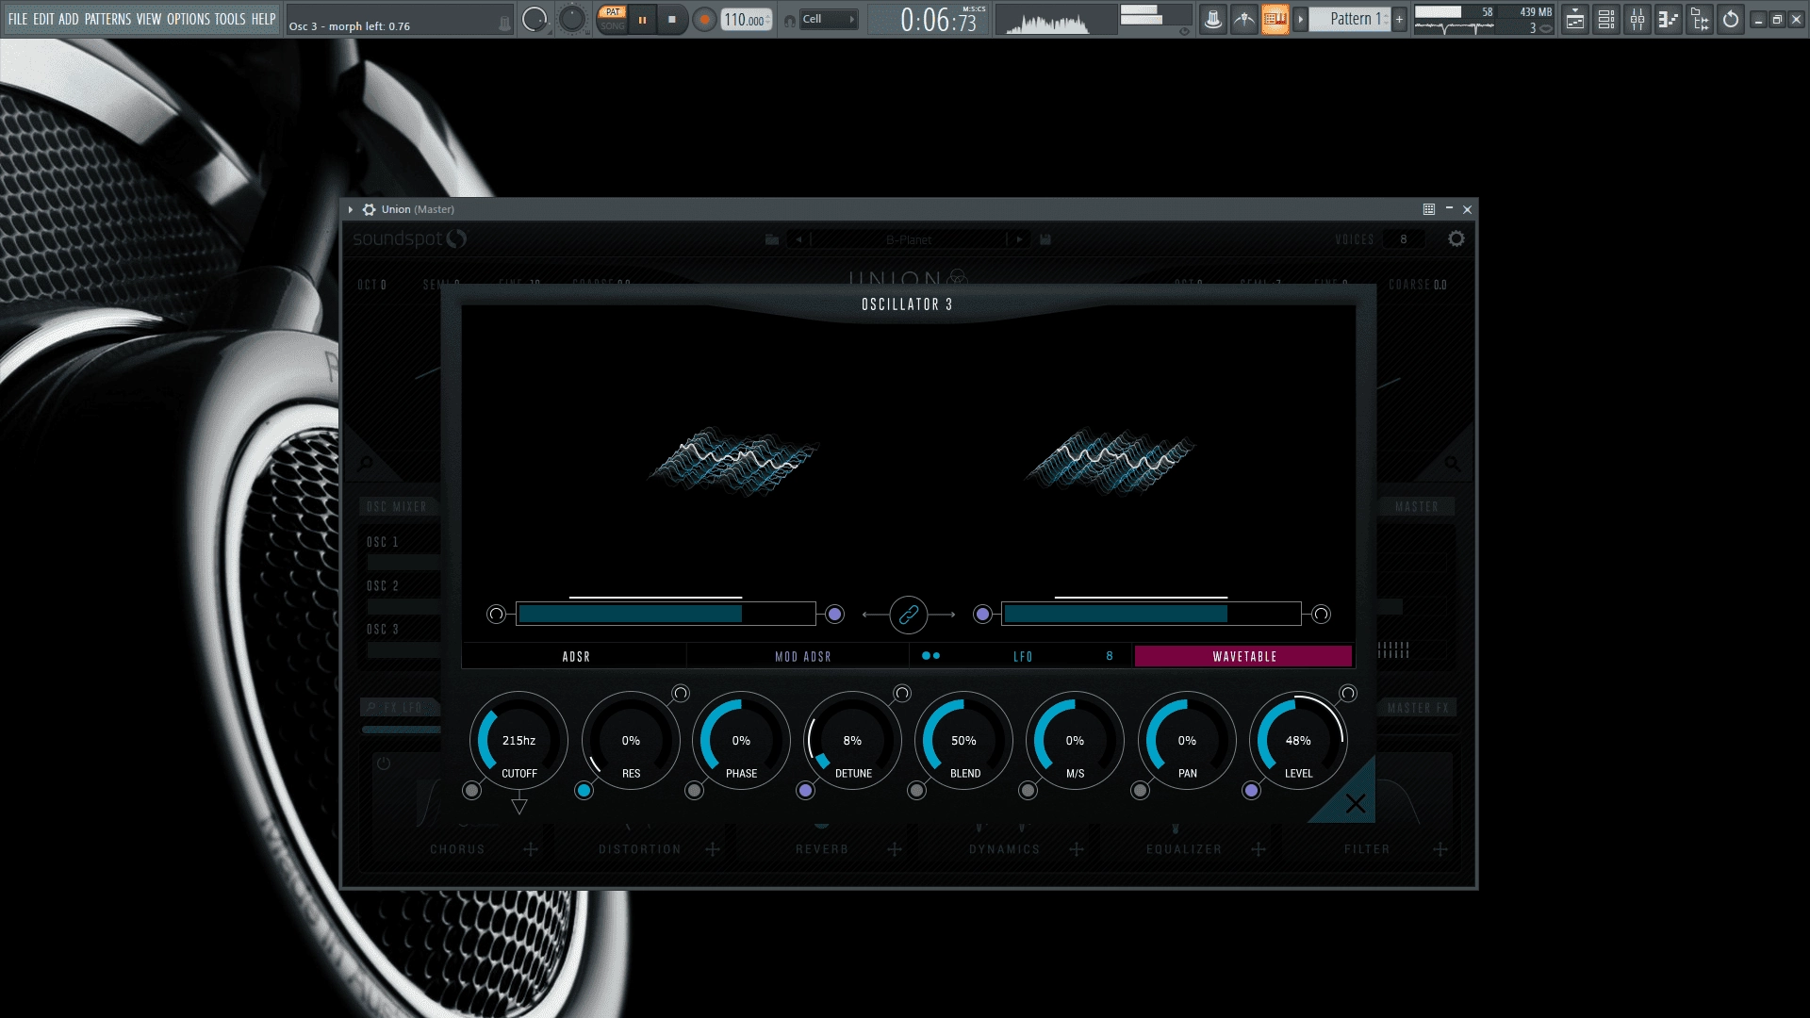1810x1018 pixels.
Task: Click ring icon above DETUNE knob
Action: 902,694
